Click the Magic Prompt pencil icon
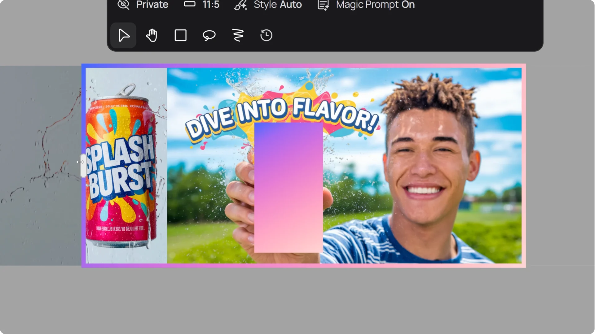This screenshot has width=595, height=334. tap(323, 5)
